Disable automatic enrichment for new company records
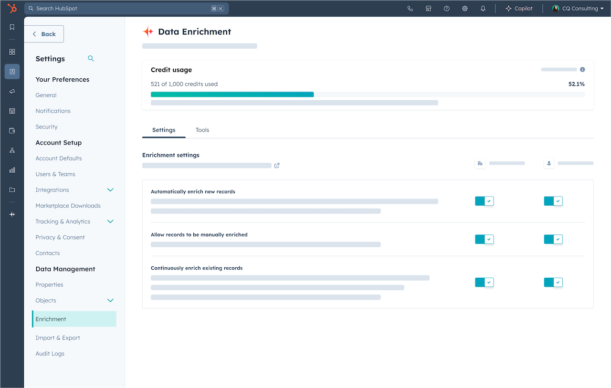611x388 pixels. tap(484, 201)
